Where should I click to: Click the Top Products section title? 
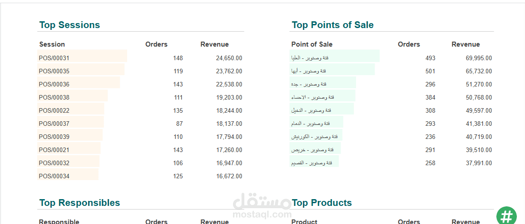point(322,203)
